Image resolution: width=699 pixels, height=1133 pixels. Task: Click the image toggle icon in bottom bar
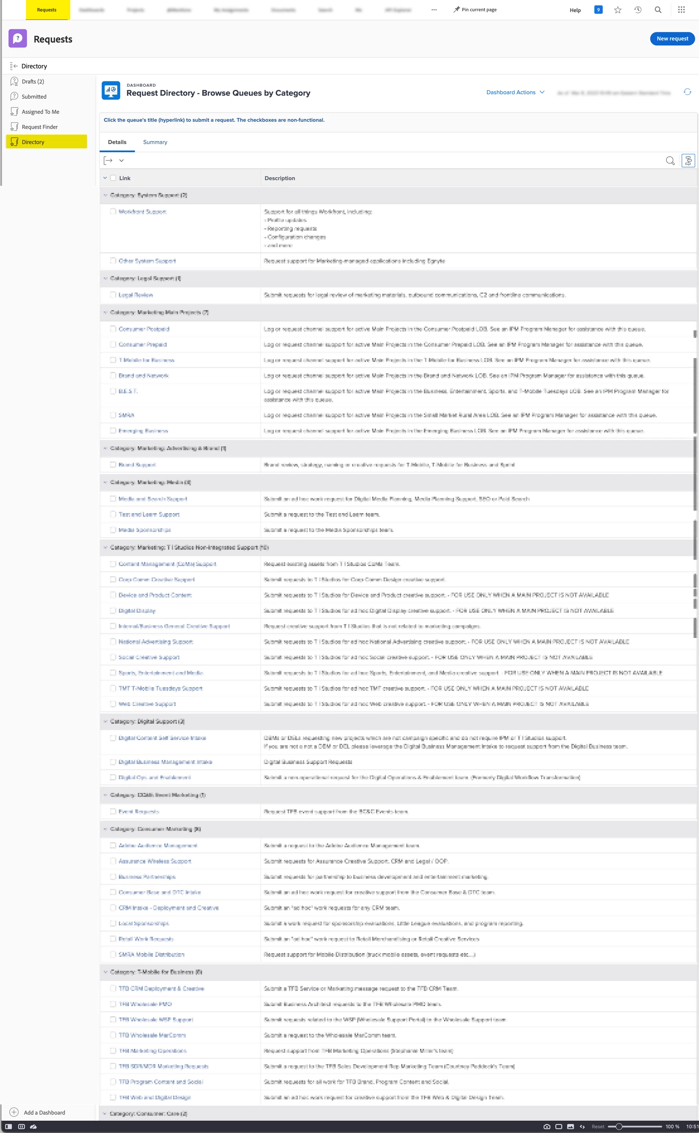(x=570, y=1127)
